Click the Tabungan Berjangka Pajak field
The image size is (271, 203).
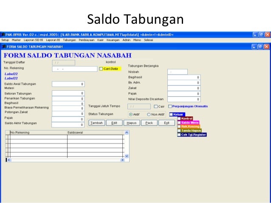coord(184,94)
